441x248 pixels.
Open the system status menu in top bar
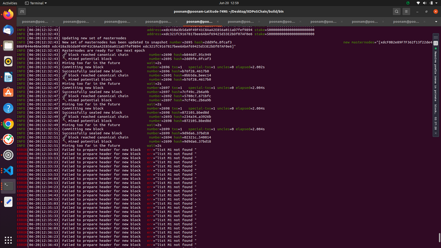point(426,3)
